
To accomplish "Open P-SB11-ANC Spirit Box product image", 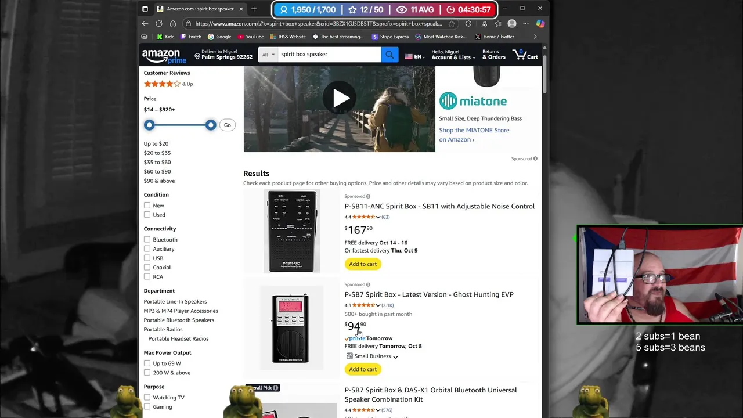I will tap(291, 231).
